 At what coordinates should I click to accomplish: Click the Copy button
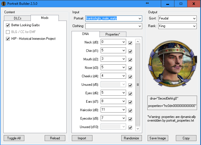coord(186,138)
